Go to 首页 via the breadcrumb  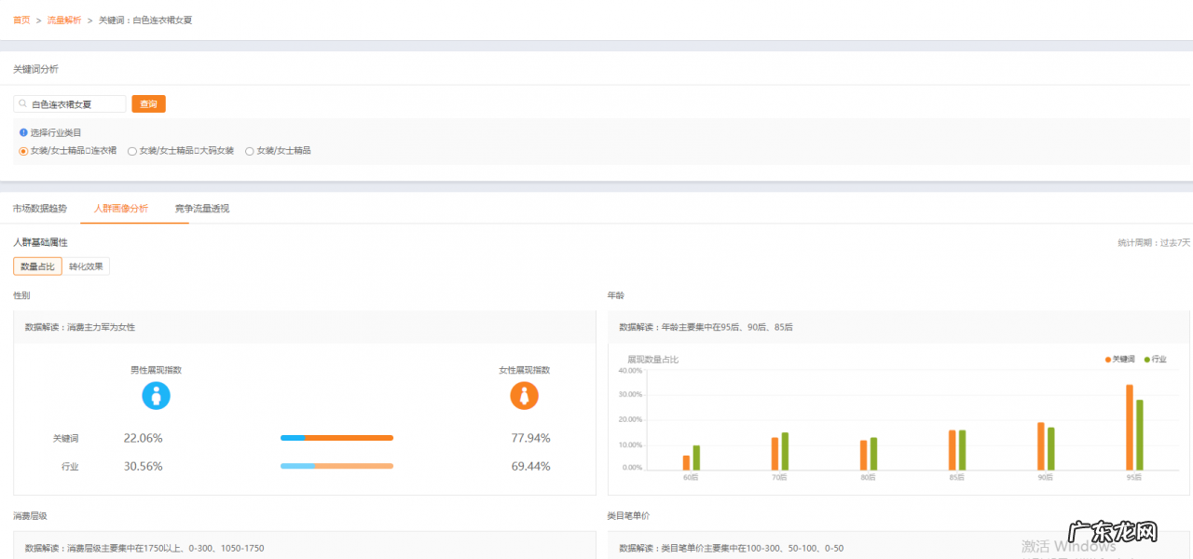pyautogui.click(x=21, y=20)
